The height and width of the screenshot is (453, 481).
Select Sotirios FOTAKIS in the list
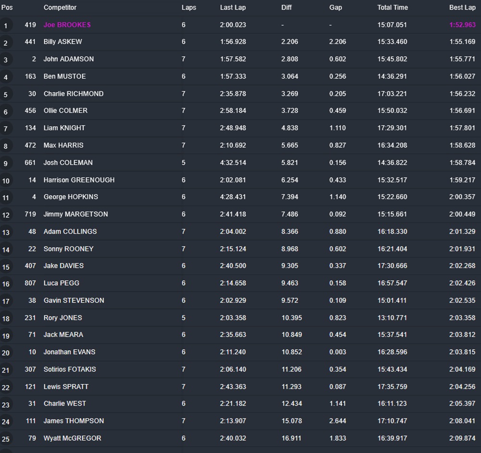[x=70, y=369]
